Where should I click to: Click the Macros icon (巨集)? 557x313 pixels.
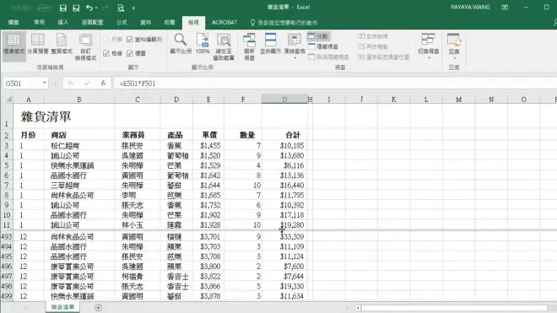click(x=454, y=40)
